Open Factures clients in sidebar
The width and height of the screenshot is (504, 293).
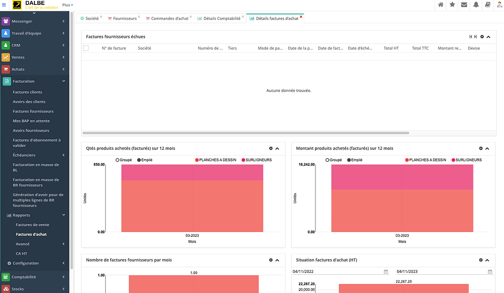[28, 92]
